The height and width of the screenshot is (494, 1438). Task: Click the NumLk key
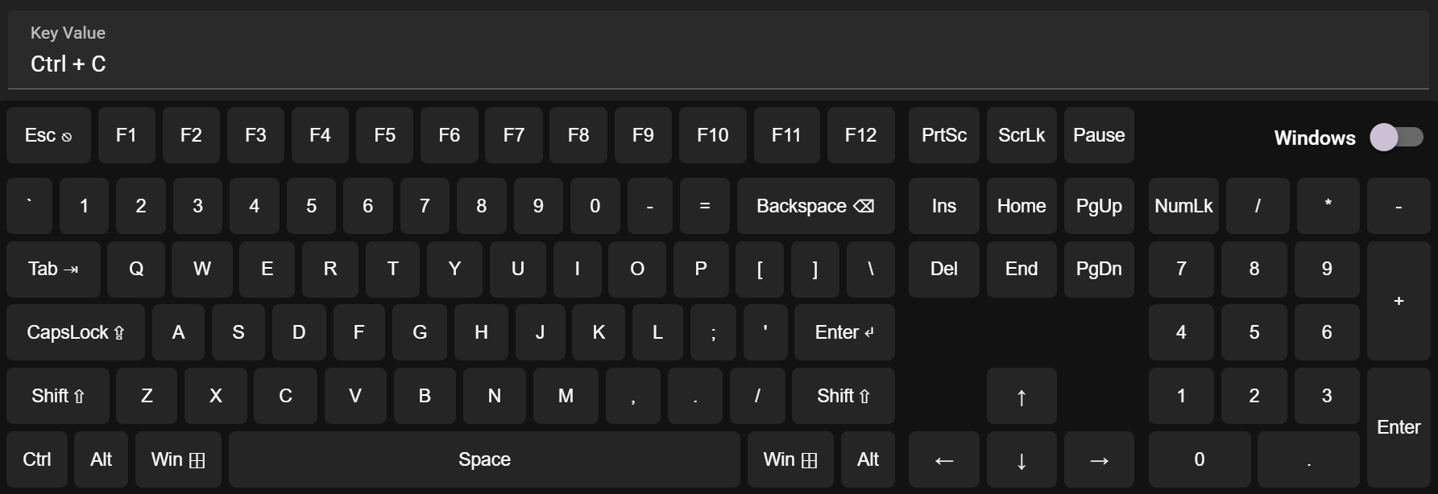click(1183, 206)
